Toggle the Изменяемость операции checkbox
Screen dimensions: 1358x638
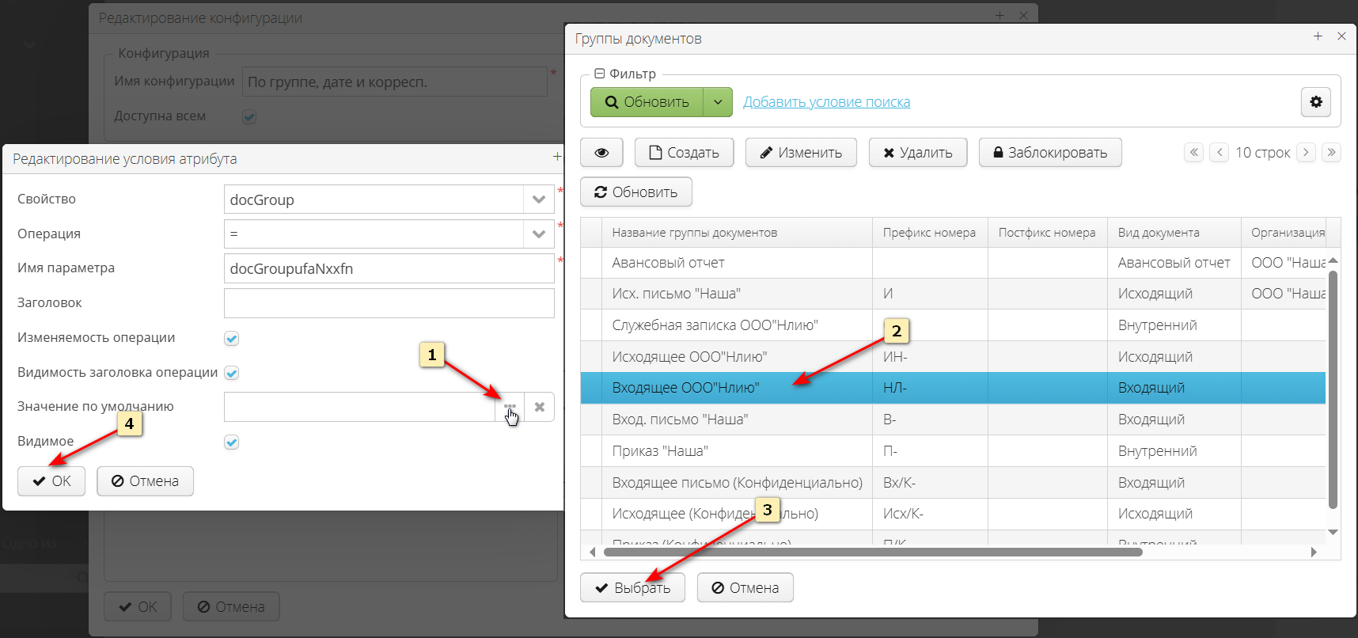coord(231,338)
